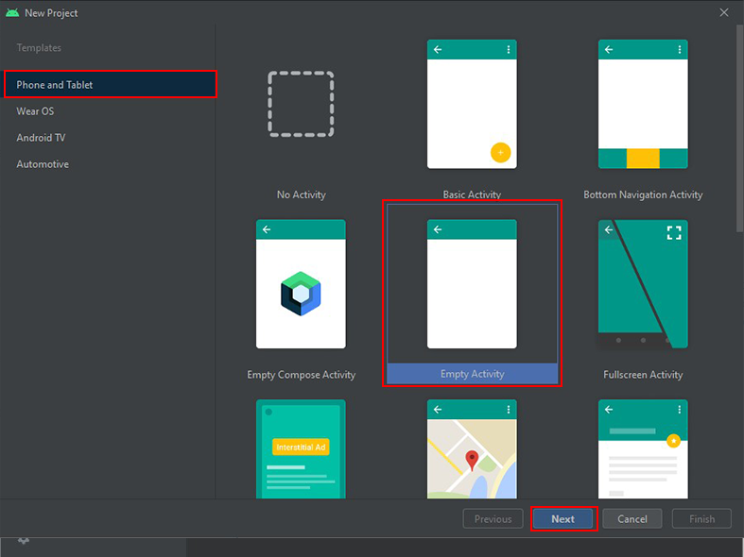The image size is (744, 557).
Task: Click the Android icon in title bar
Action: (12, 13)
